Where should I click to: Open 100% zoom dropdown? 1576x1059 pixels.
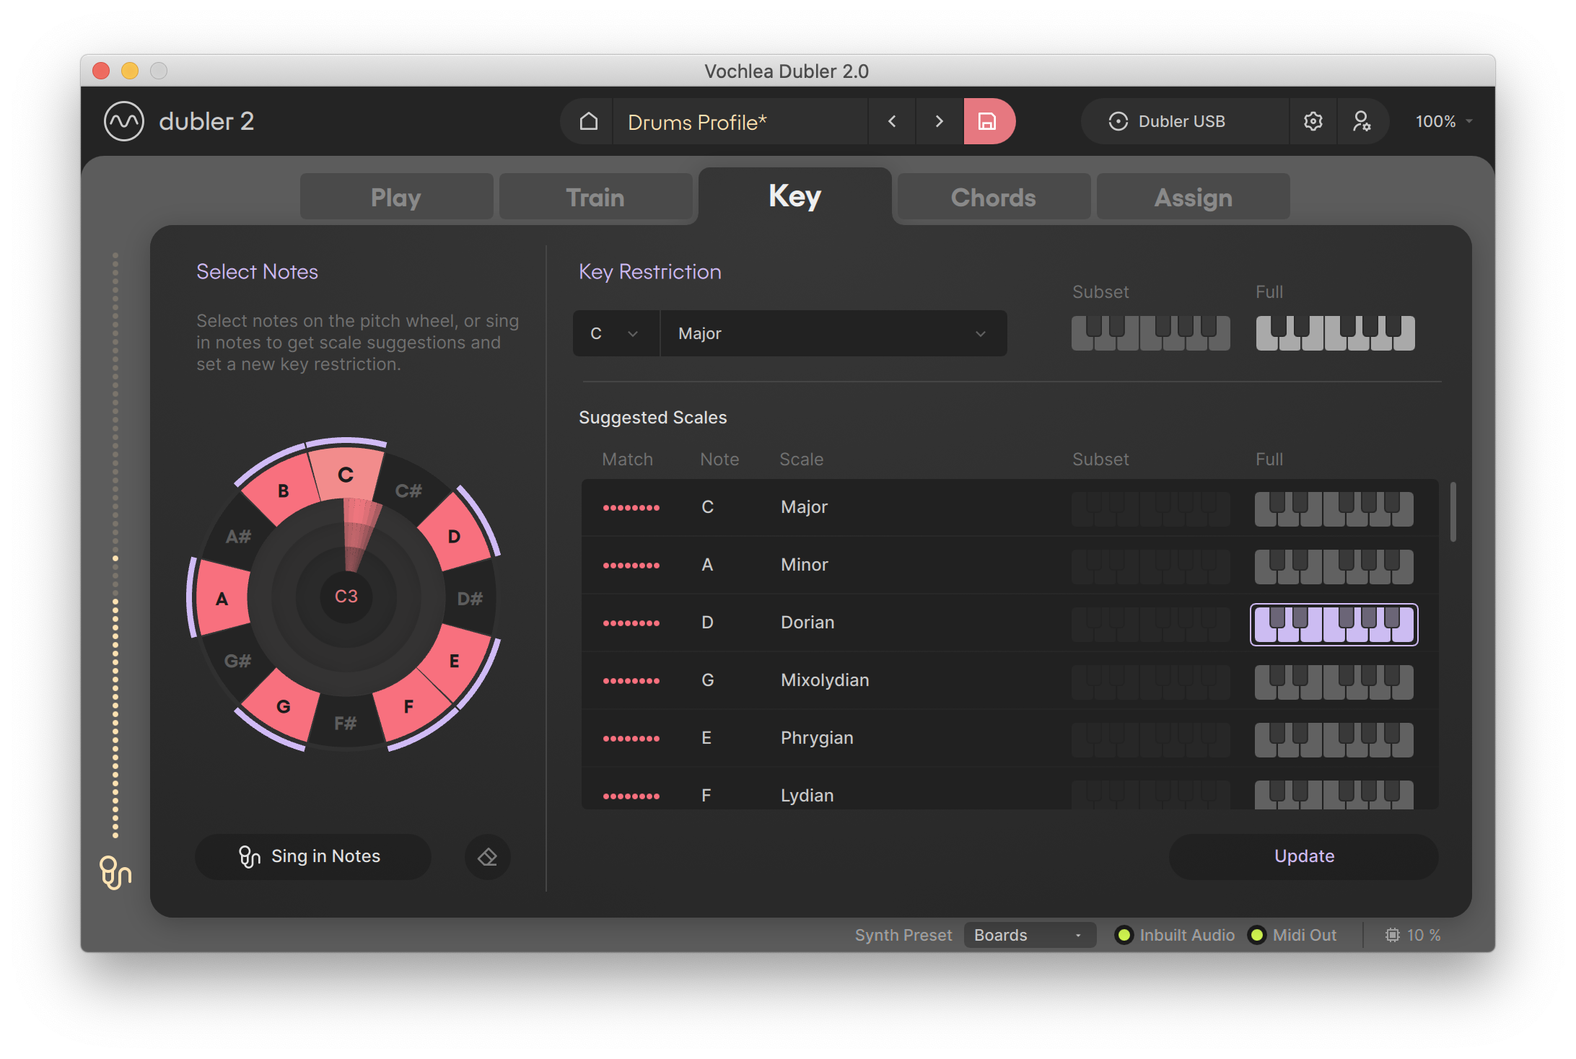tap(1444, 121)
